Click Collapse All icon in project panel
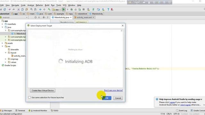Screen dimensions: 205x115 click(39, 17)
